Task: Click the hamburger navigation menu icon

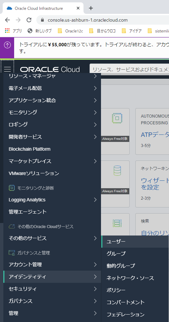Action: (7, 69)
